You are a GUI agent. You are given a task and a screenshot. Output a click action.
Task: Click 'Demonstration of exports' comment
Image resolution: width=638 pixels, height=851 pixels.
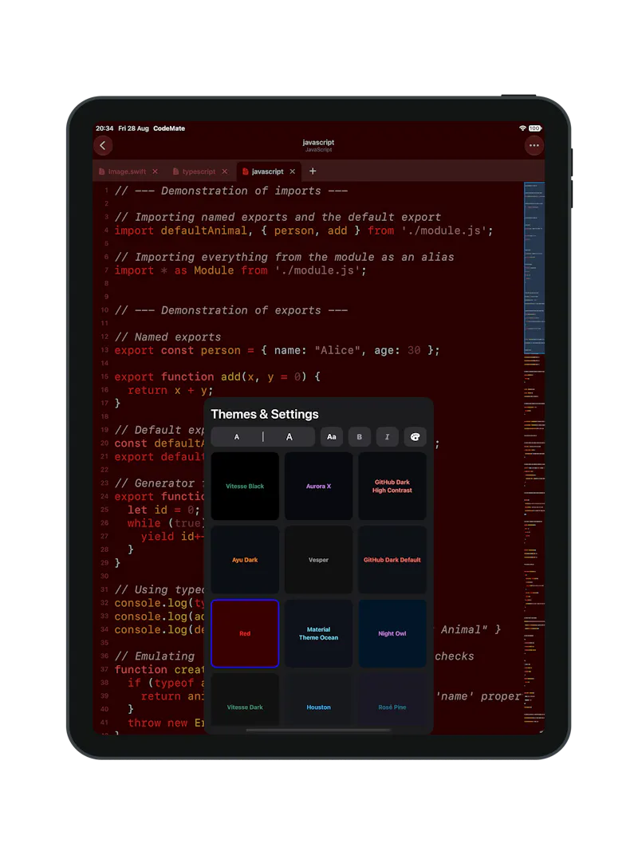(x=231, y=310)
